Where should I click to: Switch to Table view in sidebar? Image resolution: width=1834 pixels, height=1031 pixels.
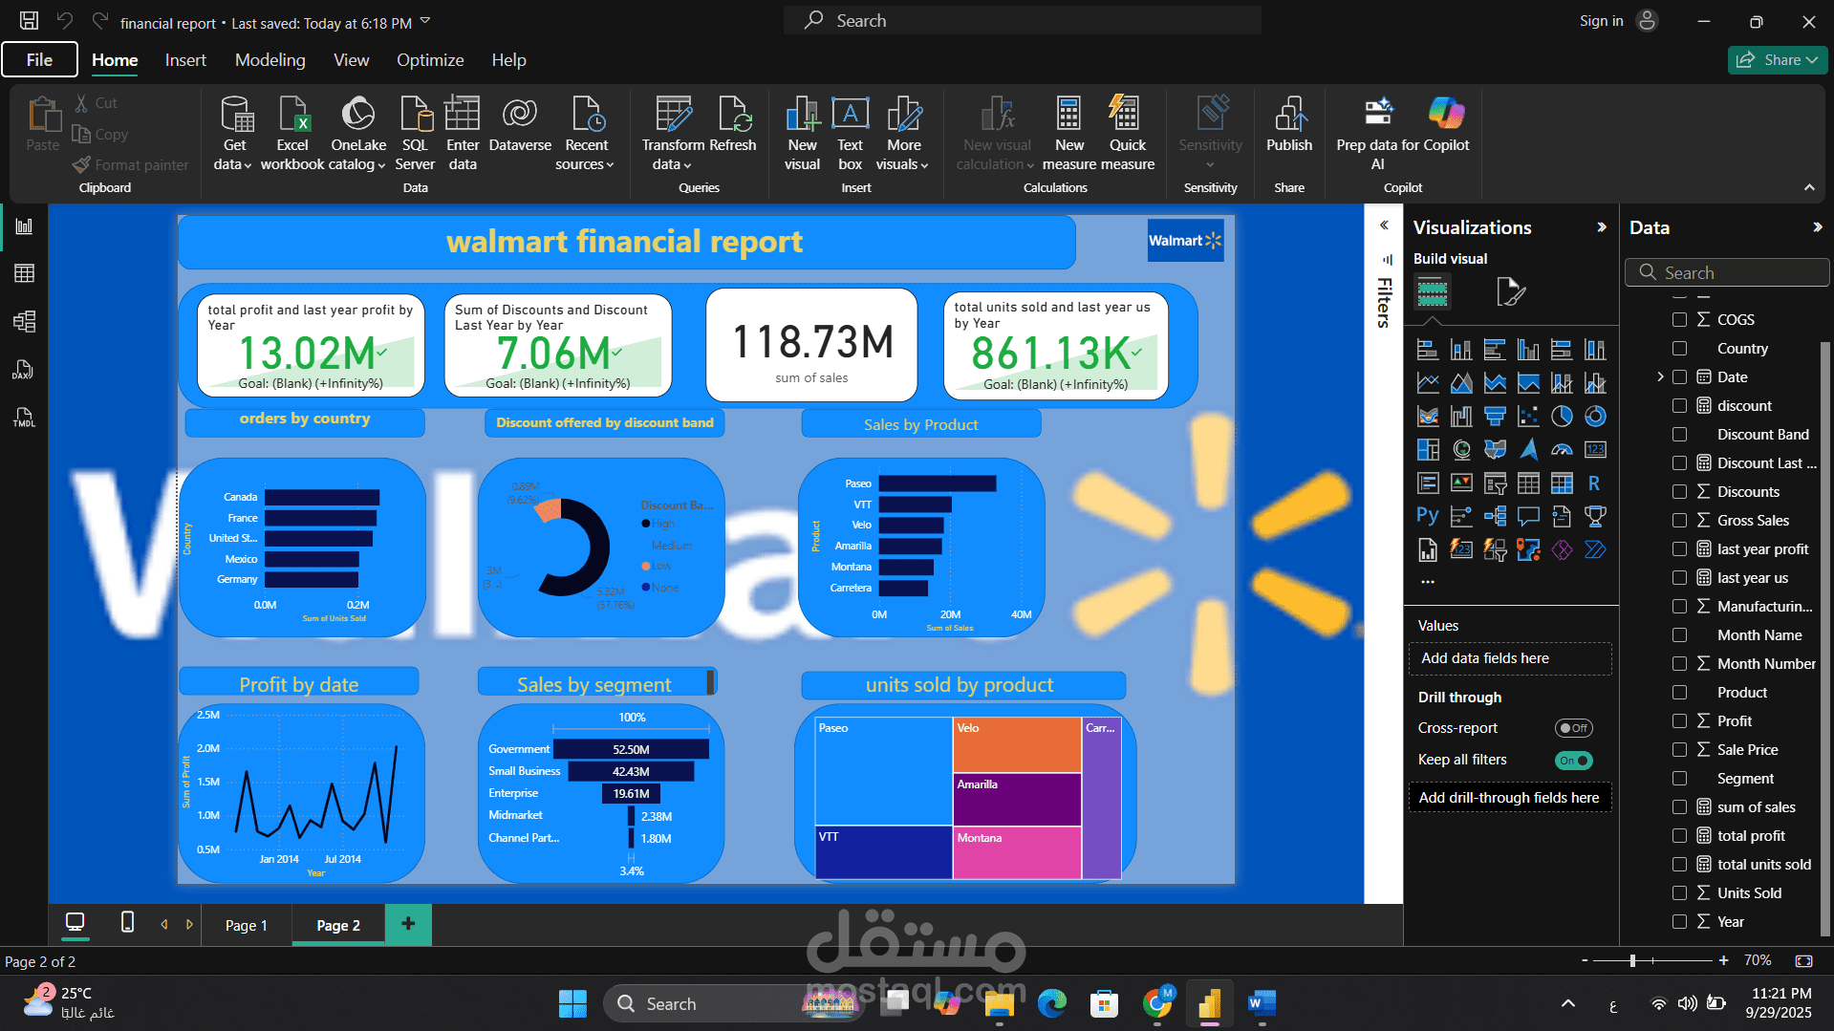(24, 273)
